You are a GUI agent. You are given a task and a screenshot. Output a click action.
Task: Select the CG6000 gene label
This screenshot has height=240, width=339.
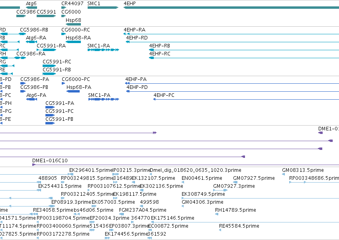[x=71, y=12]
